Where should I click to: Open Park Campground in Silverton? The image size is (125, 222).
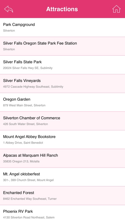coord(62,28)
